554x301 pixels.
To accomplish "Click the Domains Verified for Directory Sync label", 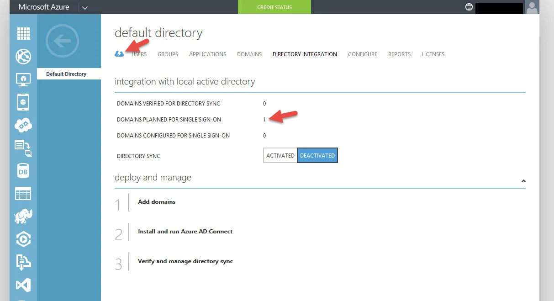I will tap(169, 104).
